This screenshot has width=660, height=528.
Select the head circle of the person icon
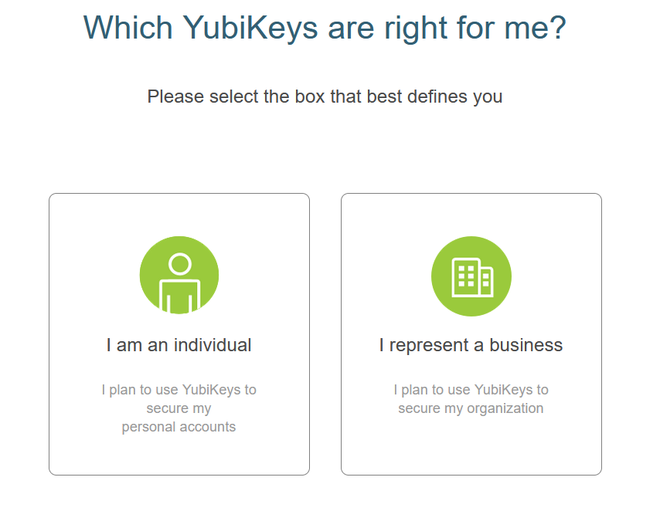pos(180,264)
